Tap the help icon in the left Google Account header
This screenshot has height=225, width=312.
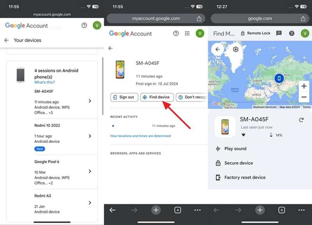pyautogui.click(x=84, y=25)
